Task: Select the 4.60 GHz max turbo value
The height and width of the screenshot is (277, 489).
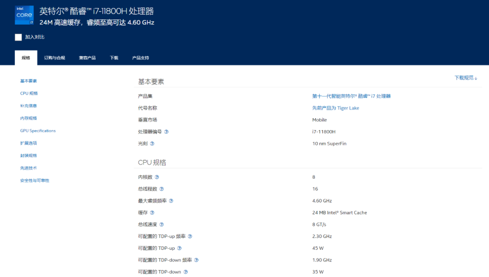Action: (322, 201)
